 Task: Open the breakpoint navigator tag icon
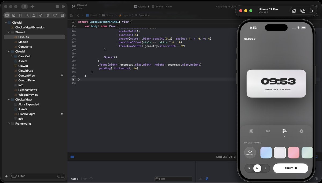tap(55, 15)
